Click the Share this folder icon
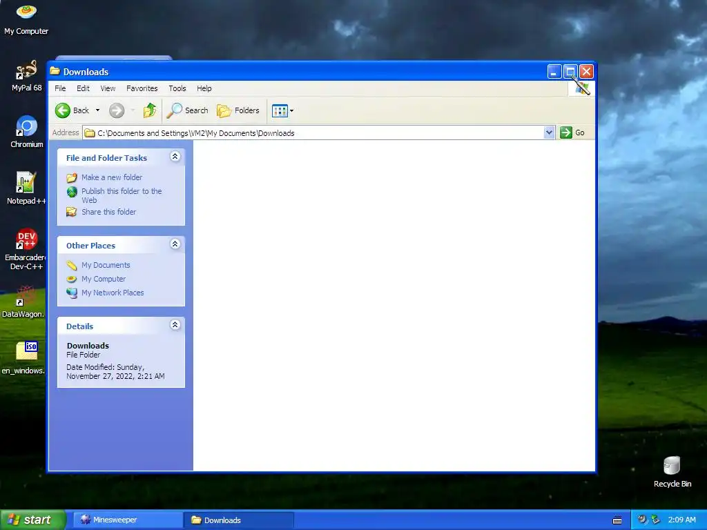The width and height of the screenshot is (707, 530). [x=72, y=212]
